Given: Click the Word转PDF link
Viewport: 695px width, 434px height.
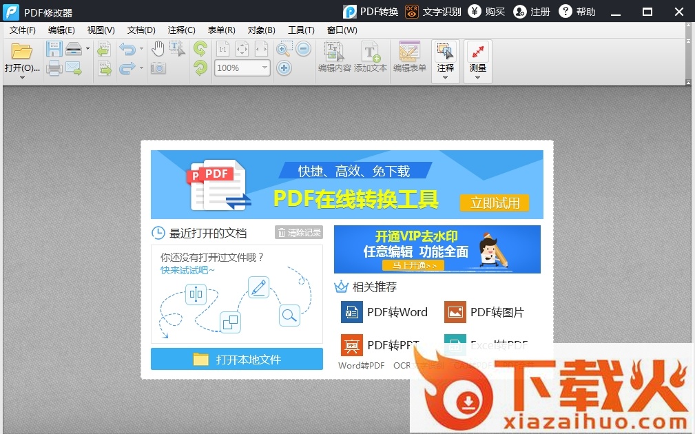Looking at the screenshot, I should pos(361,366).
